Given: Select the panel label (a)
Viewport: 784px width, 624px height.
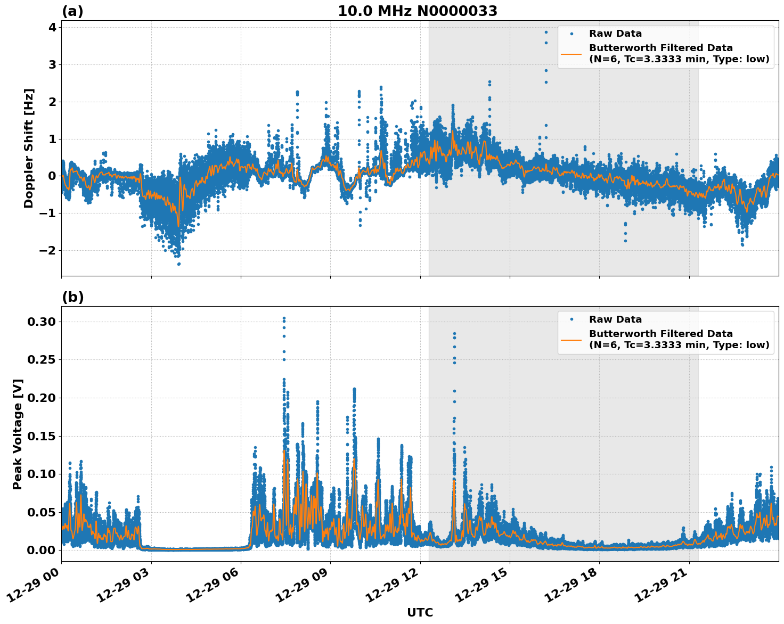Looking at the screenshot, I should (x=72, y=10).
